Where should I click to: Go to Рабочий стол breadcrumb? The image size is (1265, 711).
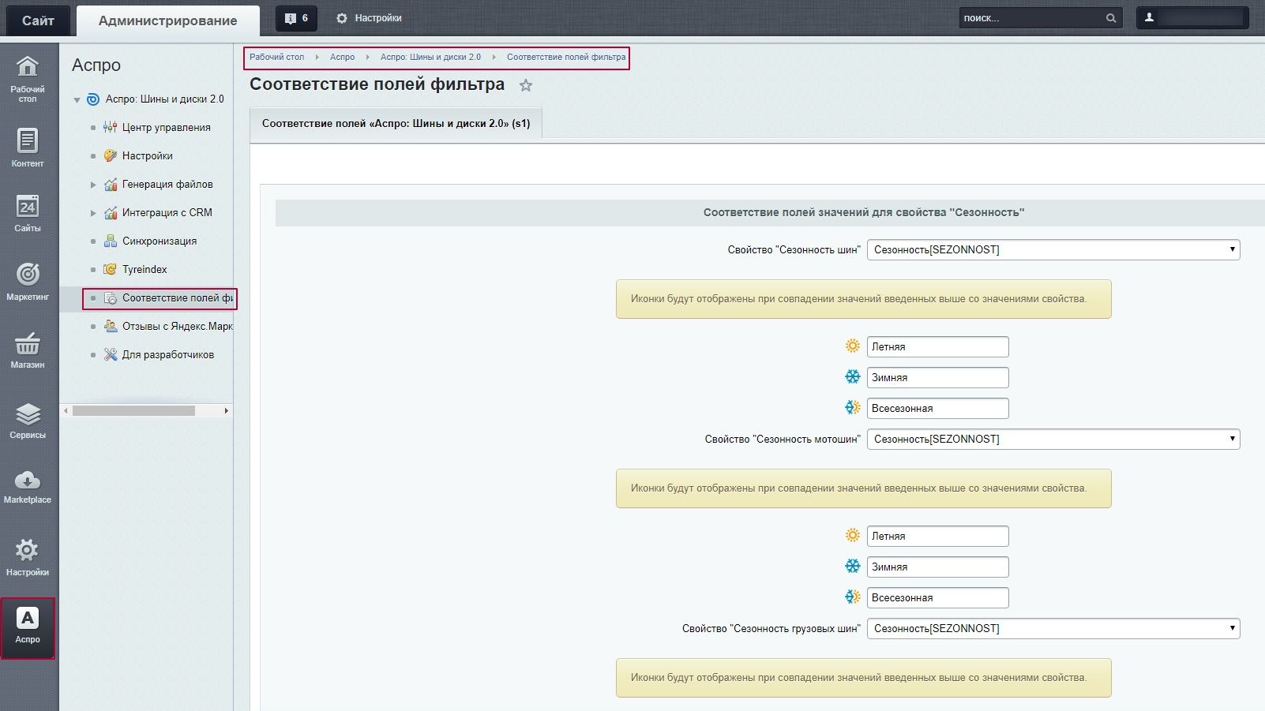pos(276,57)
